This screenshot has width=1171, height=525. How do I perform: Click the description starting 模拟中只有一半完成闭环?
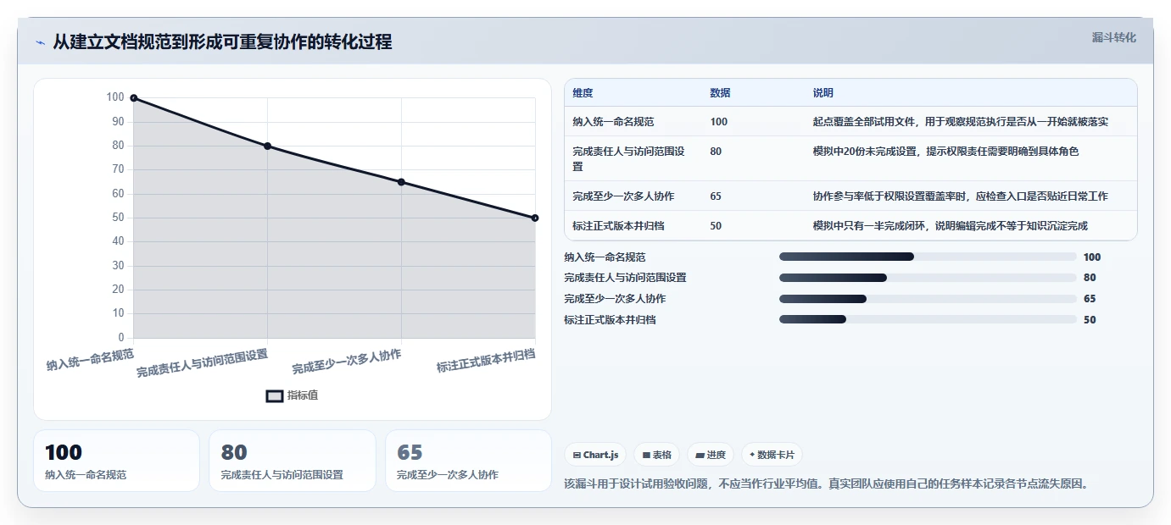(950, 226)
